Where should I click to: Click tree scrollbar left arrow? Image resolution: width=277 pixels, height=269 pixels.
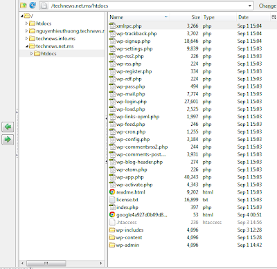tap(22, 263)
